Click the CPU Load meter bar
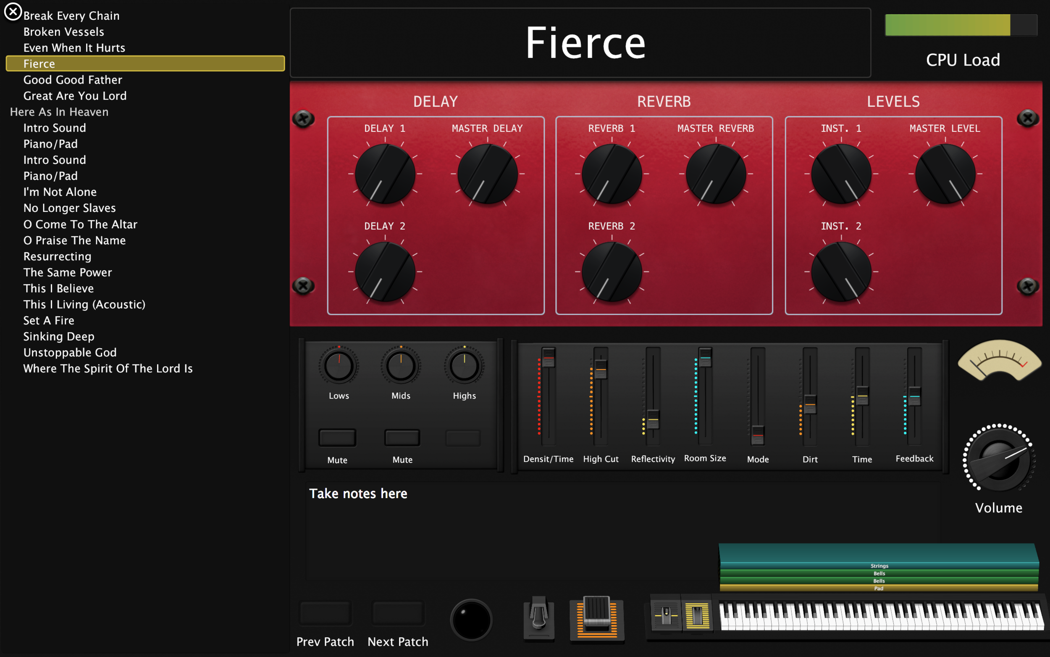The width and height of the screenshot is (1050, 657). [961, 25]
